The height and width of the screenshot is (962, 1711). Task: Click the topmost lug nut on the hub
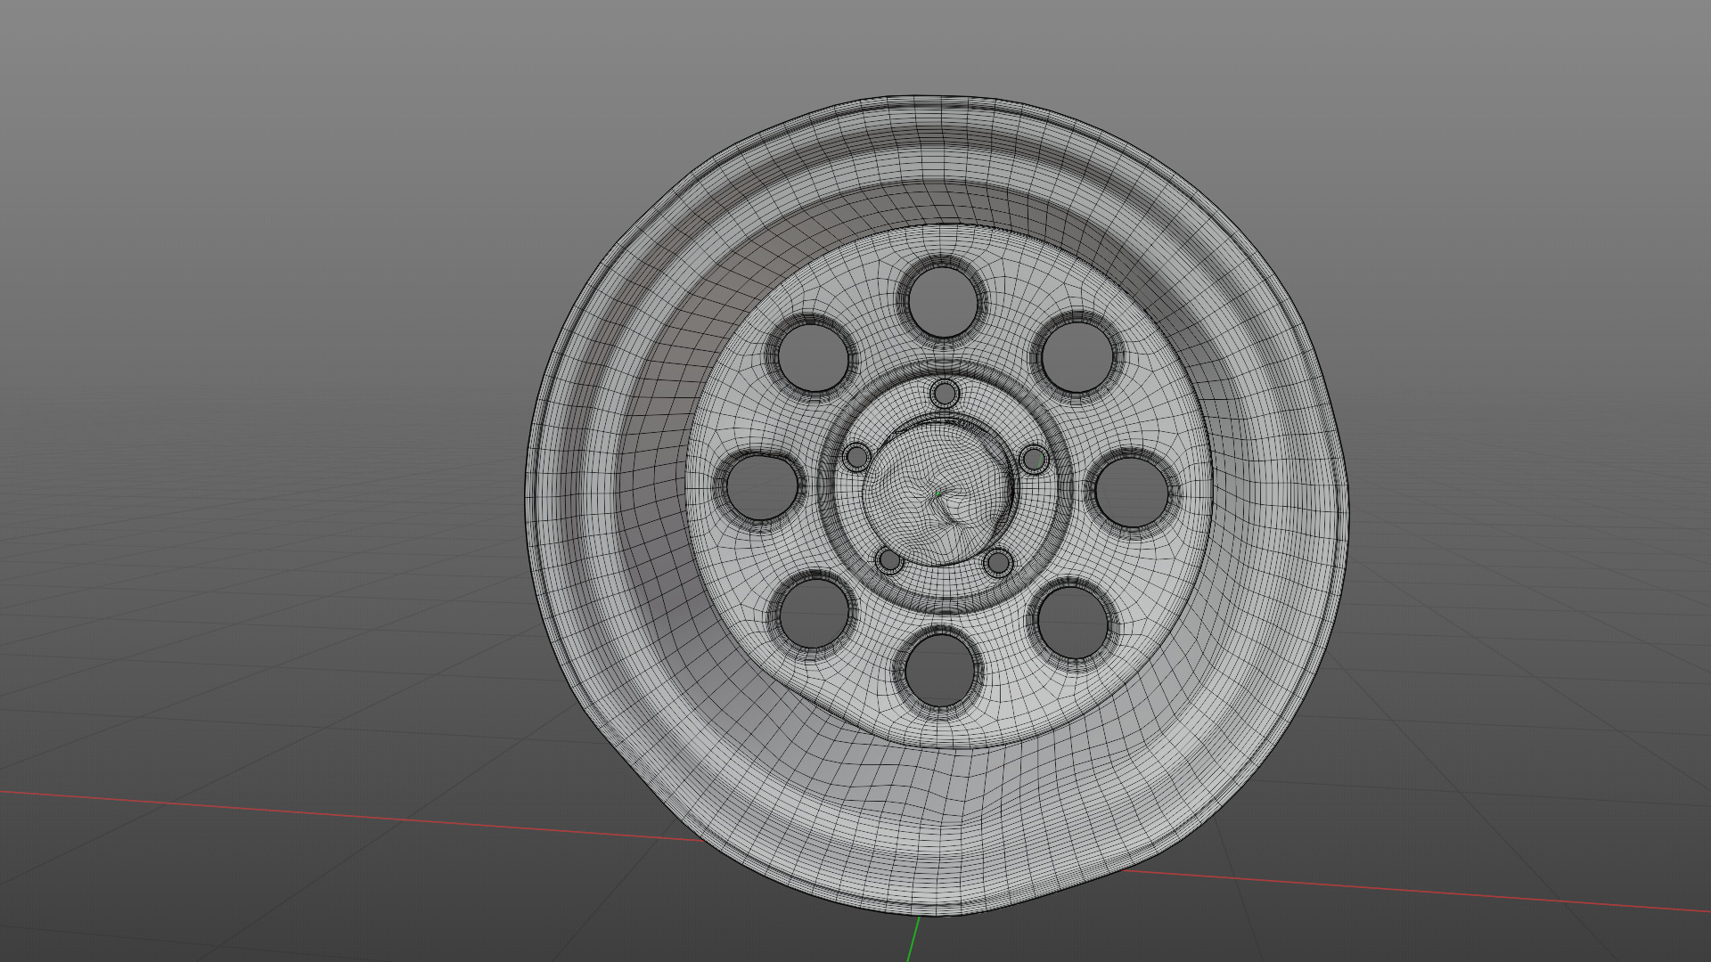[x=945, y=394]
